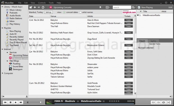Click the Settings button for Istanbul, Turkey
This screenshot has width=174, height=106.
click(x=49, y=12)
